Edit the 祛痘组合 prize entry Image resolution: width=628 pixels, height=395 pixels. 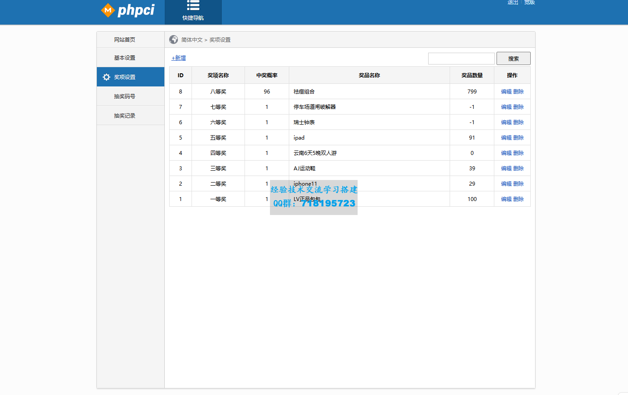pos(506,91)
